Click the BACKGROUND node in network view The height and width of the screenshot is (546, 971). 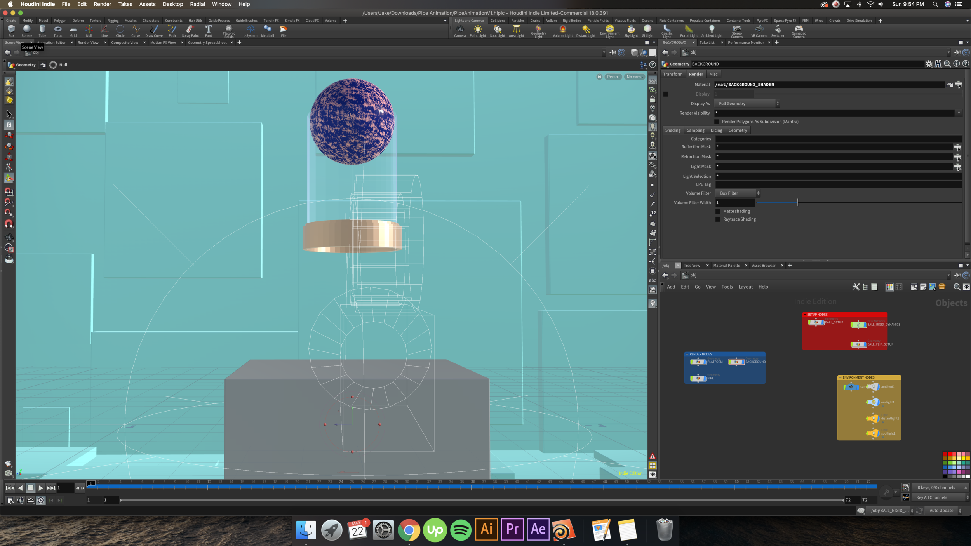pyautogui.click(x=736, y=362)
